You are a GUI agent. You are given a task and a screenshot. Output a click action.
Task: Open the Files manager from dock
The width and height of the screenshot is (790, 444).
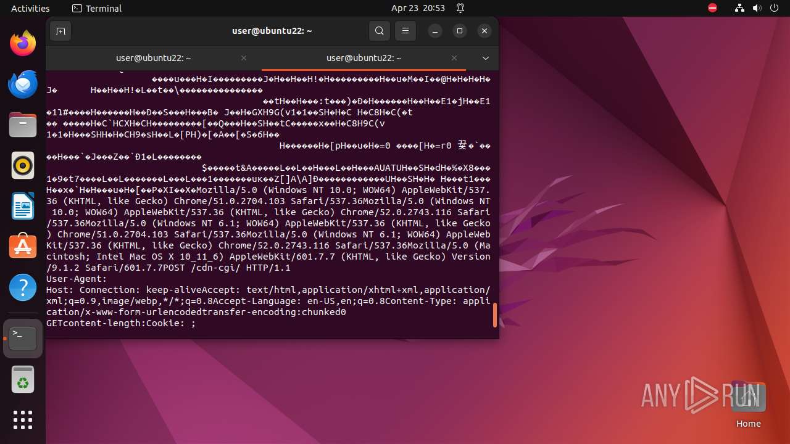pyautogui.click(x=23, y=125)
